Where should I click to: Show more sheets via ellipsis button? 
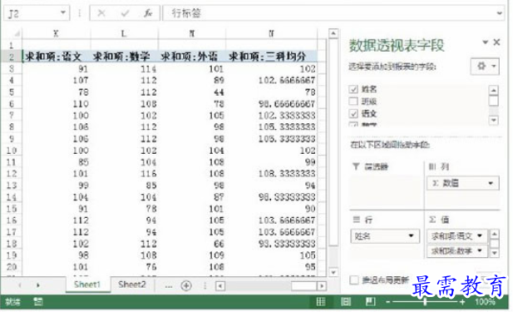[169, 286]
